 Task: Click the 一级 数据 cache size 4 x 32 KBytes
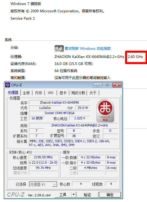[x=91, y=157]
